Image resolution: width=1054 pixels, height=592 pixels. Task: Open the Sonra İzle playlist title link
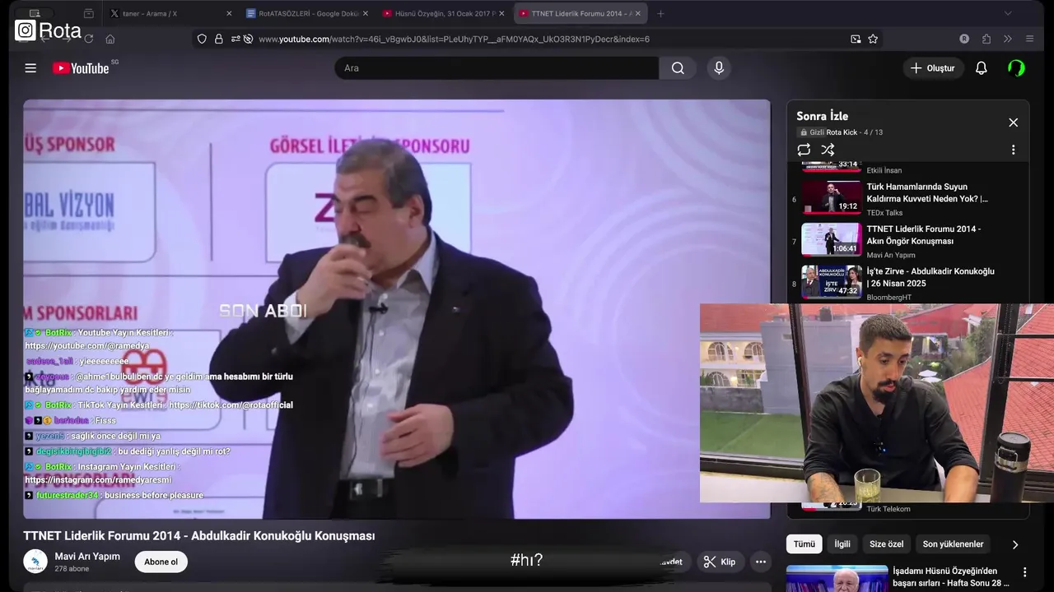pyautogui.click(x=822, y=116)
